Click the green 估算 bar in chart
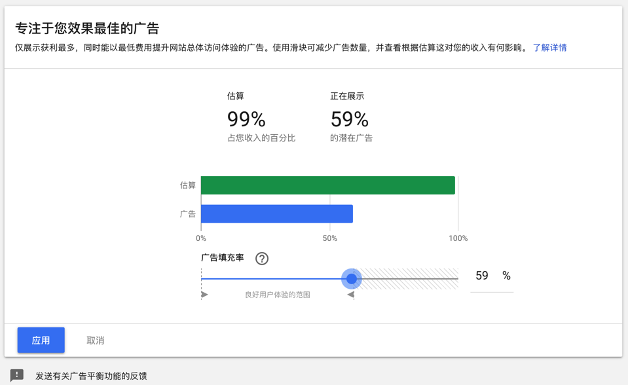Image resolution: width=628 pixels, height=385 pixels. [327, 185]
